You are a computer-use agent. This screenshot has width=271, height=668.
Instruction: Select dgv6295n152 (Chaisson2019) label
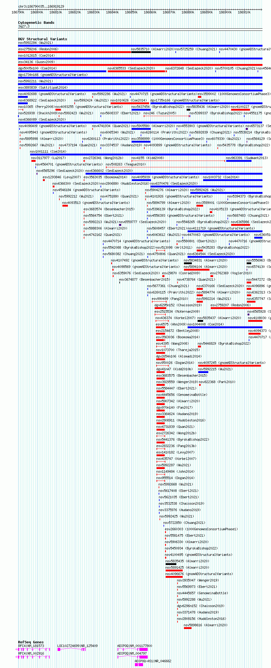click(x=178, y=305)
